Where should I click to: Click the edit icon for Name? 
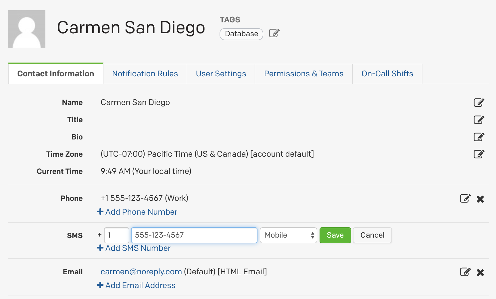coord(479,102)
